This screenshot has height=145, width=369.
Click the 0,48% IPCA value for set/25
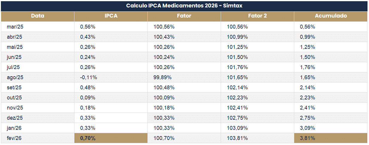(88, 88)
